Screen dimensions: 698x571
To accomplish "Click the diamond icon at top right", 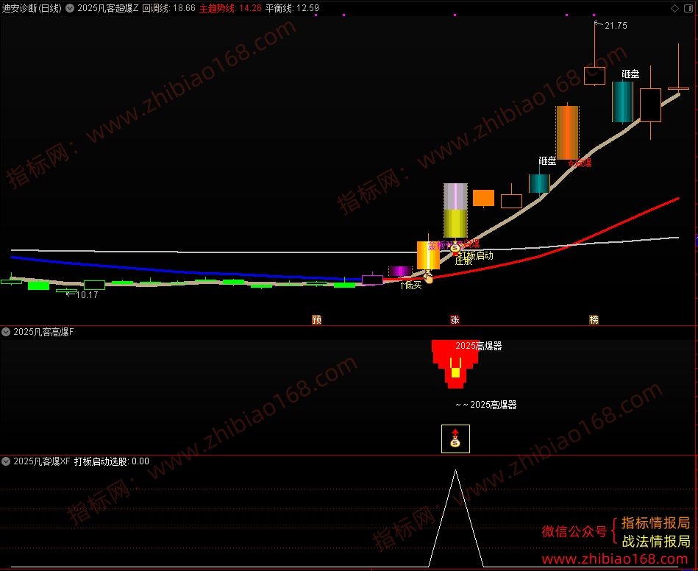I will pos(675,8).
